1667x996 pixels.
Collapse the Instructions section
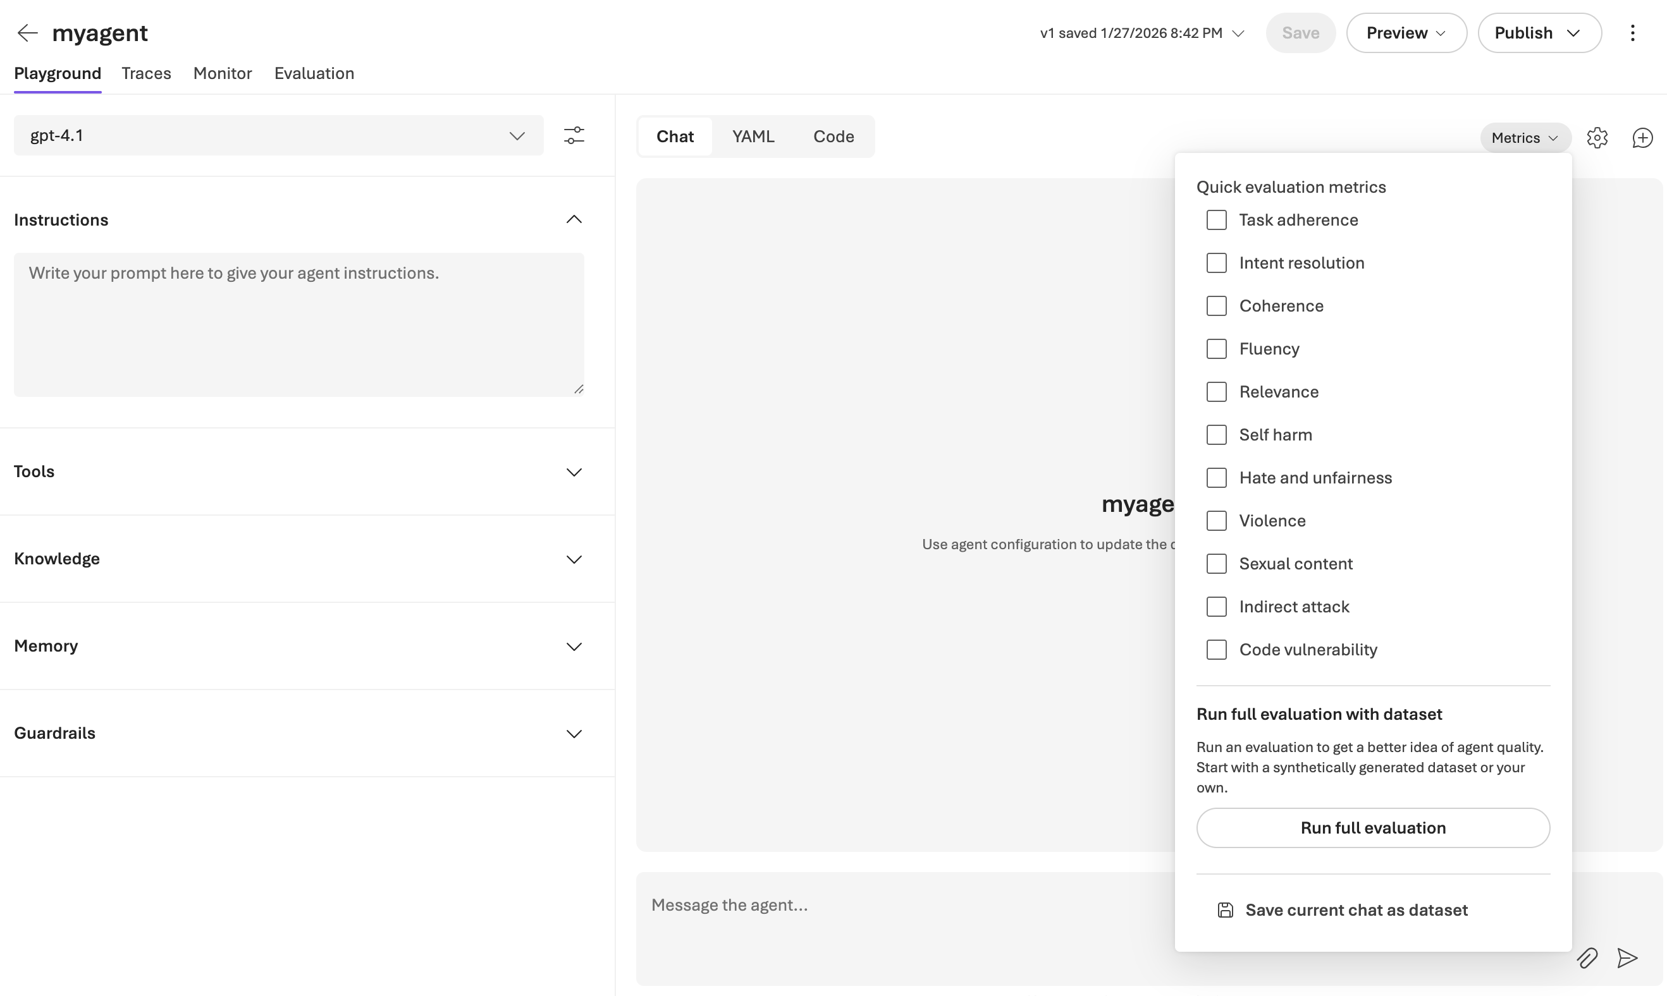[574, 220]
